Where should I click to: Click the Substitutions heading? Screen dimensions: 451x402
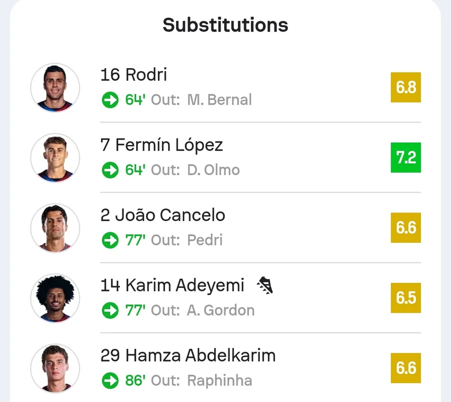pyautogui.click(x=225, y=25)
